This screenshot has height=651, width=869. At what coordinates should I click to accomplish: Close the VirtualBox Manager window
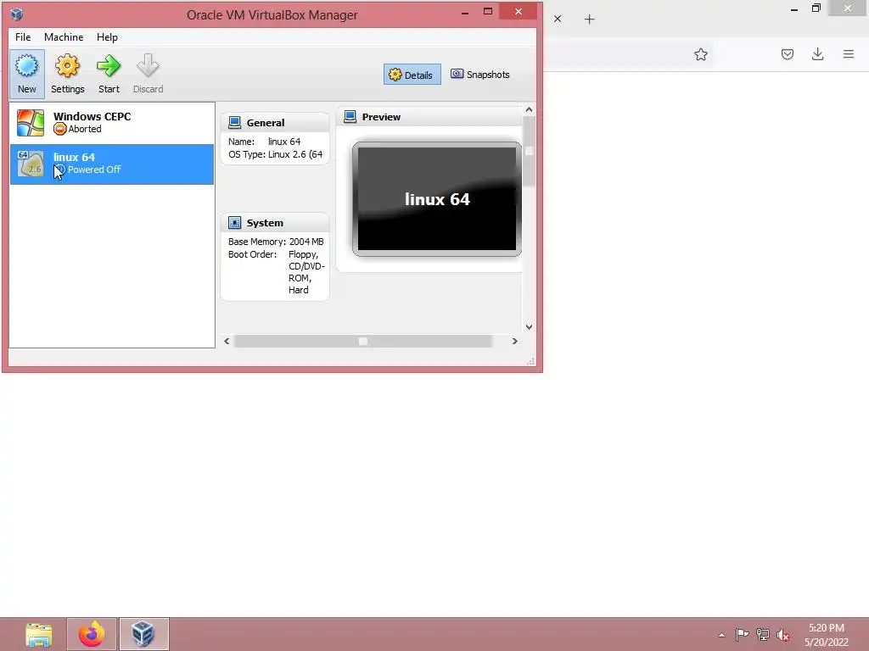pos(519,12)
